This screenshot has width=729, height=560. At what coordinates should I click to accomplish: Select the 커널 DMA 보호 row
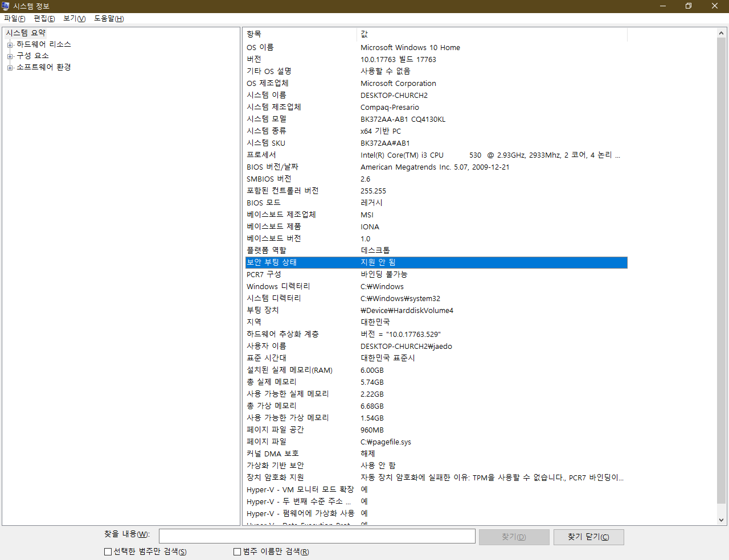point(436,454)
